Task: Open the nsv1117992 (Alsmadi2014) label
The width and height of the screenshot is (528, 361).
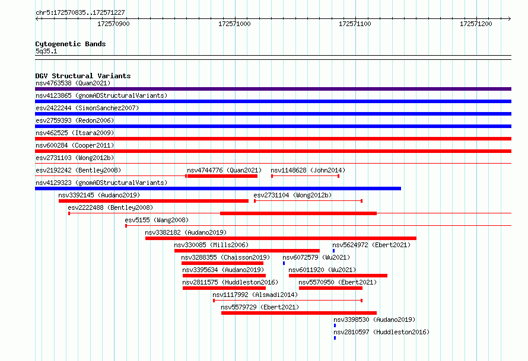Action: [x=255, y=295]
